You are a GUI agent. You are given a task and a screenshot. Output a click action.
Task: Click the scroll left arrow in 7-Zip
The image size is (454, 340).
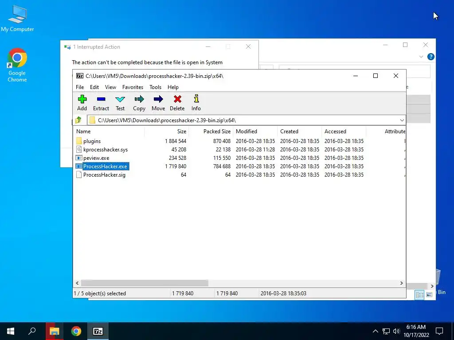77,283
